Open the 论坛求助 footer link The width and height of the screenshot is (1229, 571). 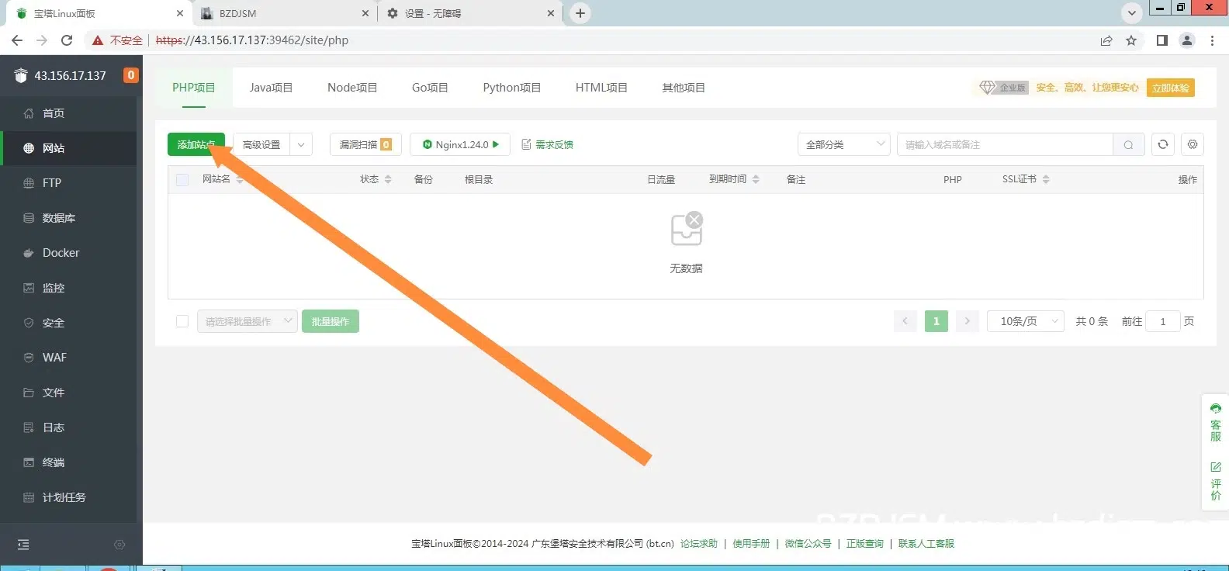click(699, 544)
